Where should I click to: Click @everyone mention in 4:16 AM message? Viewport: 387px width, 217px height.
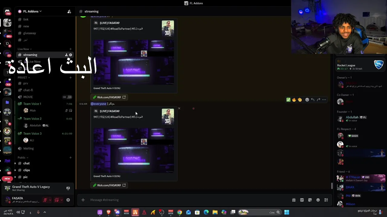tap(99, 104)
